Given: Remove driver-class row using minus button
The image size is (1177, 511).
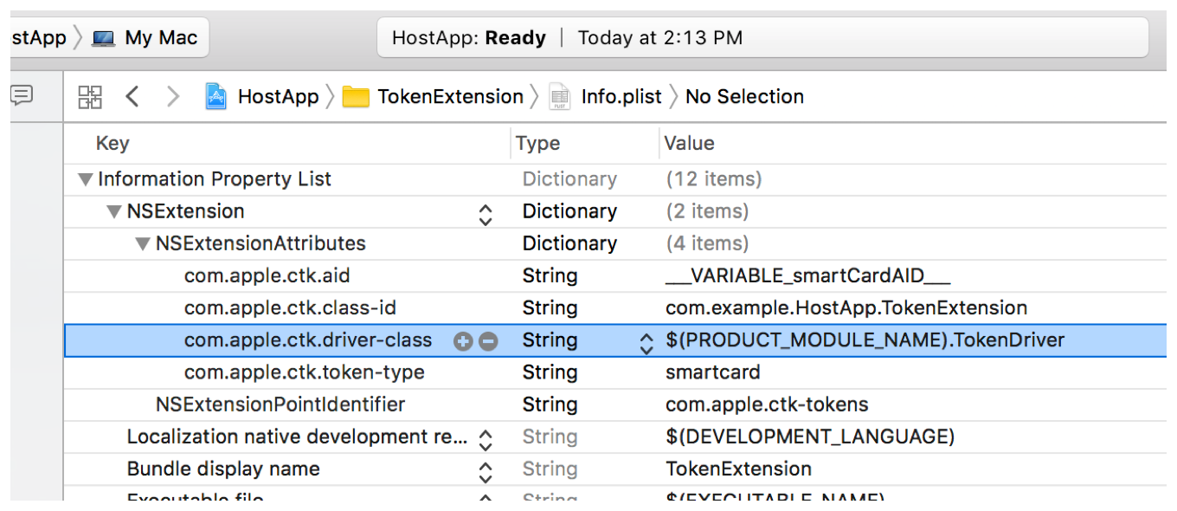Looking at the screenshot, I should coord(488,340).
